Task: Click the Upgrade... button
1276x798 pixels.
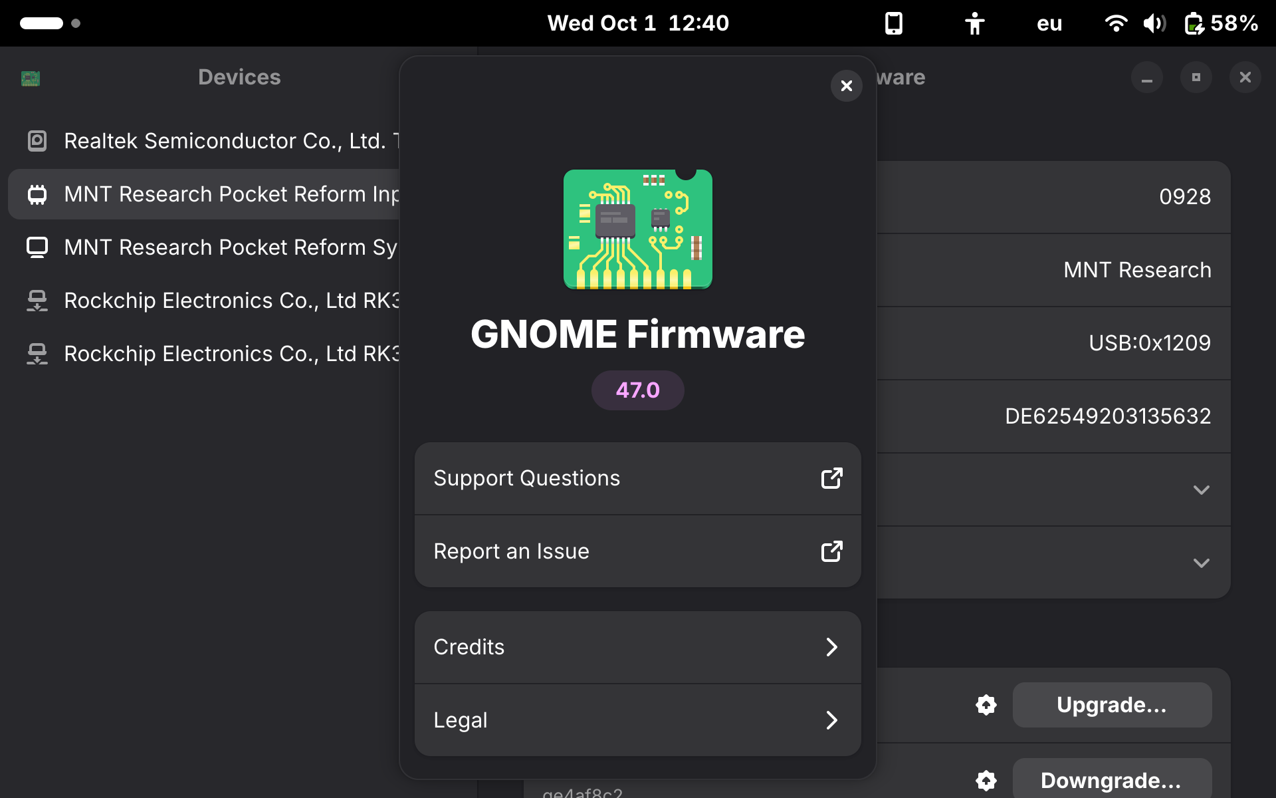Action: point(1112,705)
